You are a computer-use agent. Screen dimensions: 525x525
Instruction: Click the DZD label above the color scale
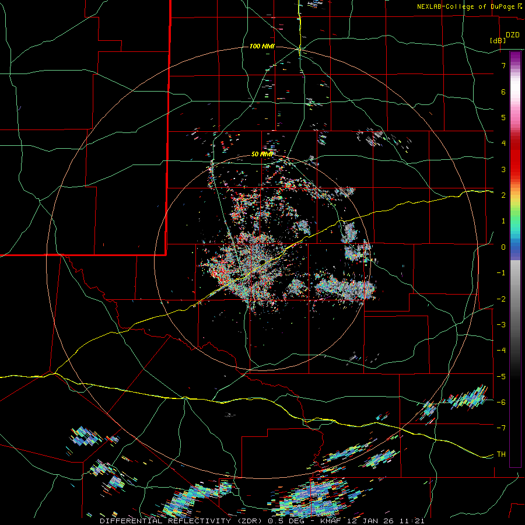[x=513, y=35]
